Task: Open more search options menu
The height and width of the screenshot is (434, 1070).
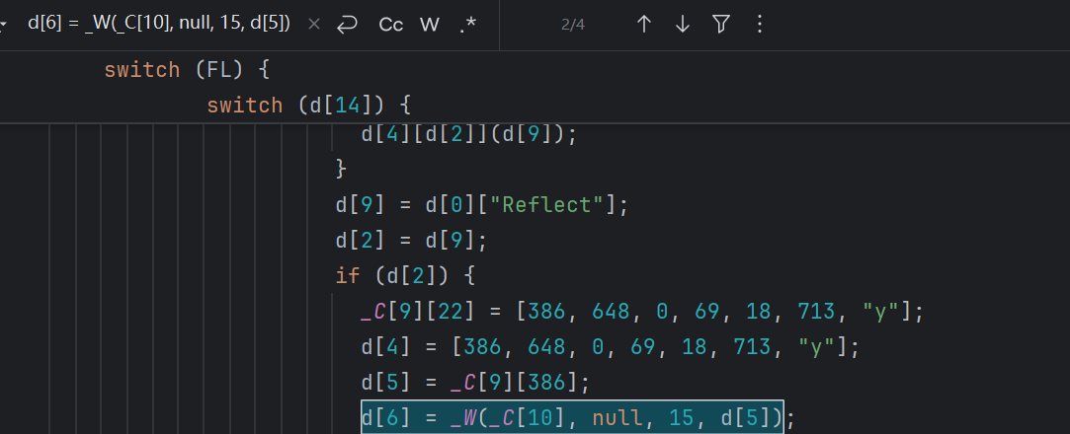Action: click(x=760, y=25)
